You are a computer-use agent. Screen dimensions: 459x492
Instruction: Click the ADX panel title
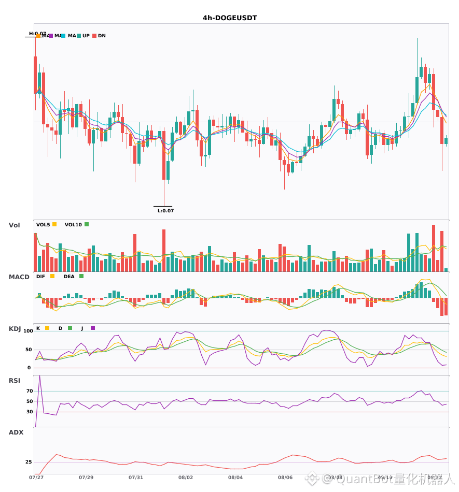(16, 432)
